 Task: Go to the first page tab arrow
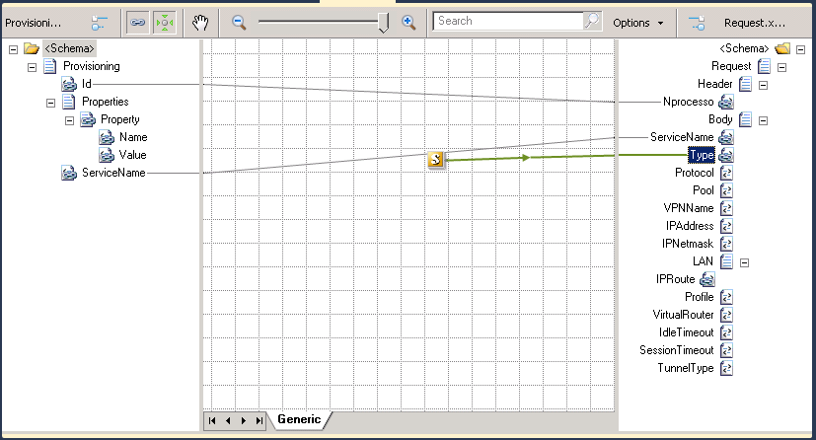[212, 420]
